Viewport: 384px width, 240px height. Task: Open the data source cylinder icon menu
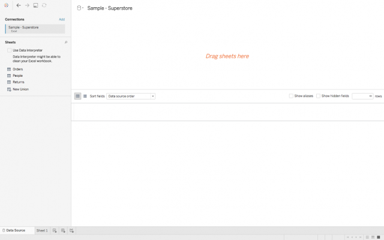pyautogui.click(x=80, y=8)
